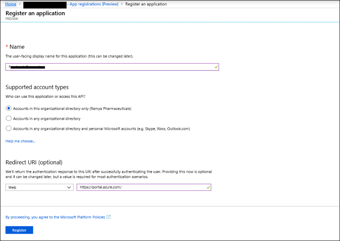Open the Web platform dropdown
Viewport: 340px width, 241px height.
pyautogui.click(x=39, y=187)
